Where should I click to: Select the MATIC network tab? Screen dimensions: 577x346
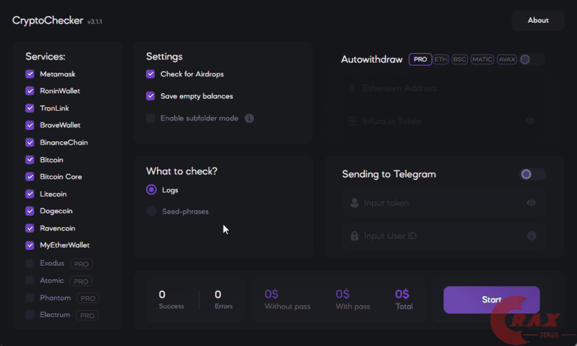(482, 60)
